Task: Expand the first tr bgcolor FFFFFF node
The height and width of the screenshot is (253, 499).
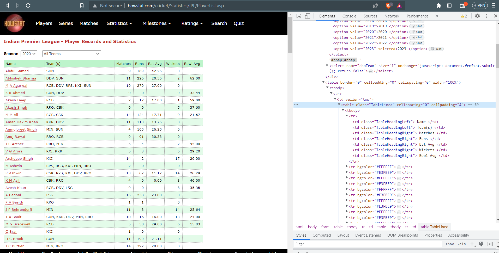Action: [x=347, y=167]
